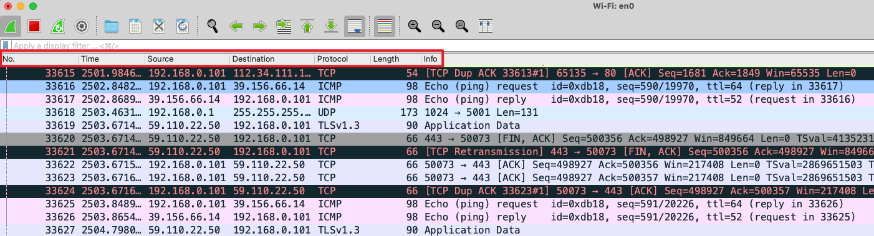Sort packets by No. column
Screen dimensions: 874x236
click(x=39, y=59)
